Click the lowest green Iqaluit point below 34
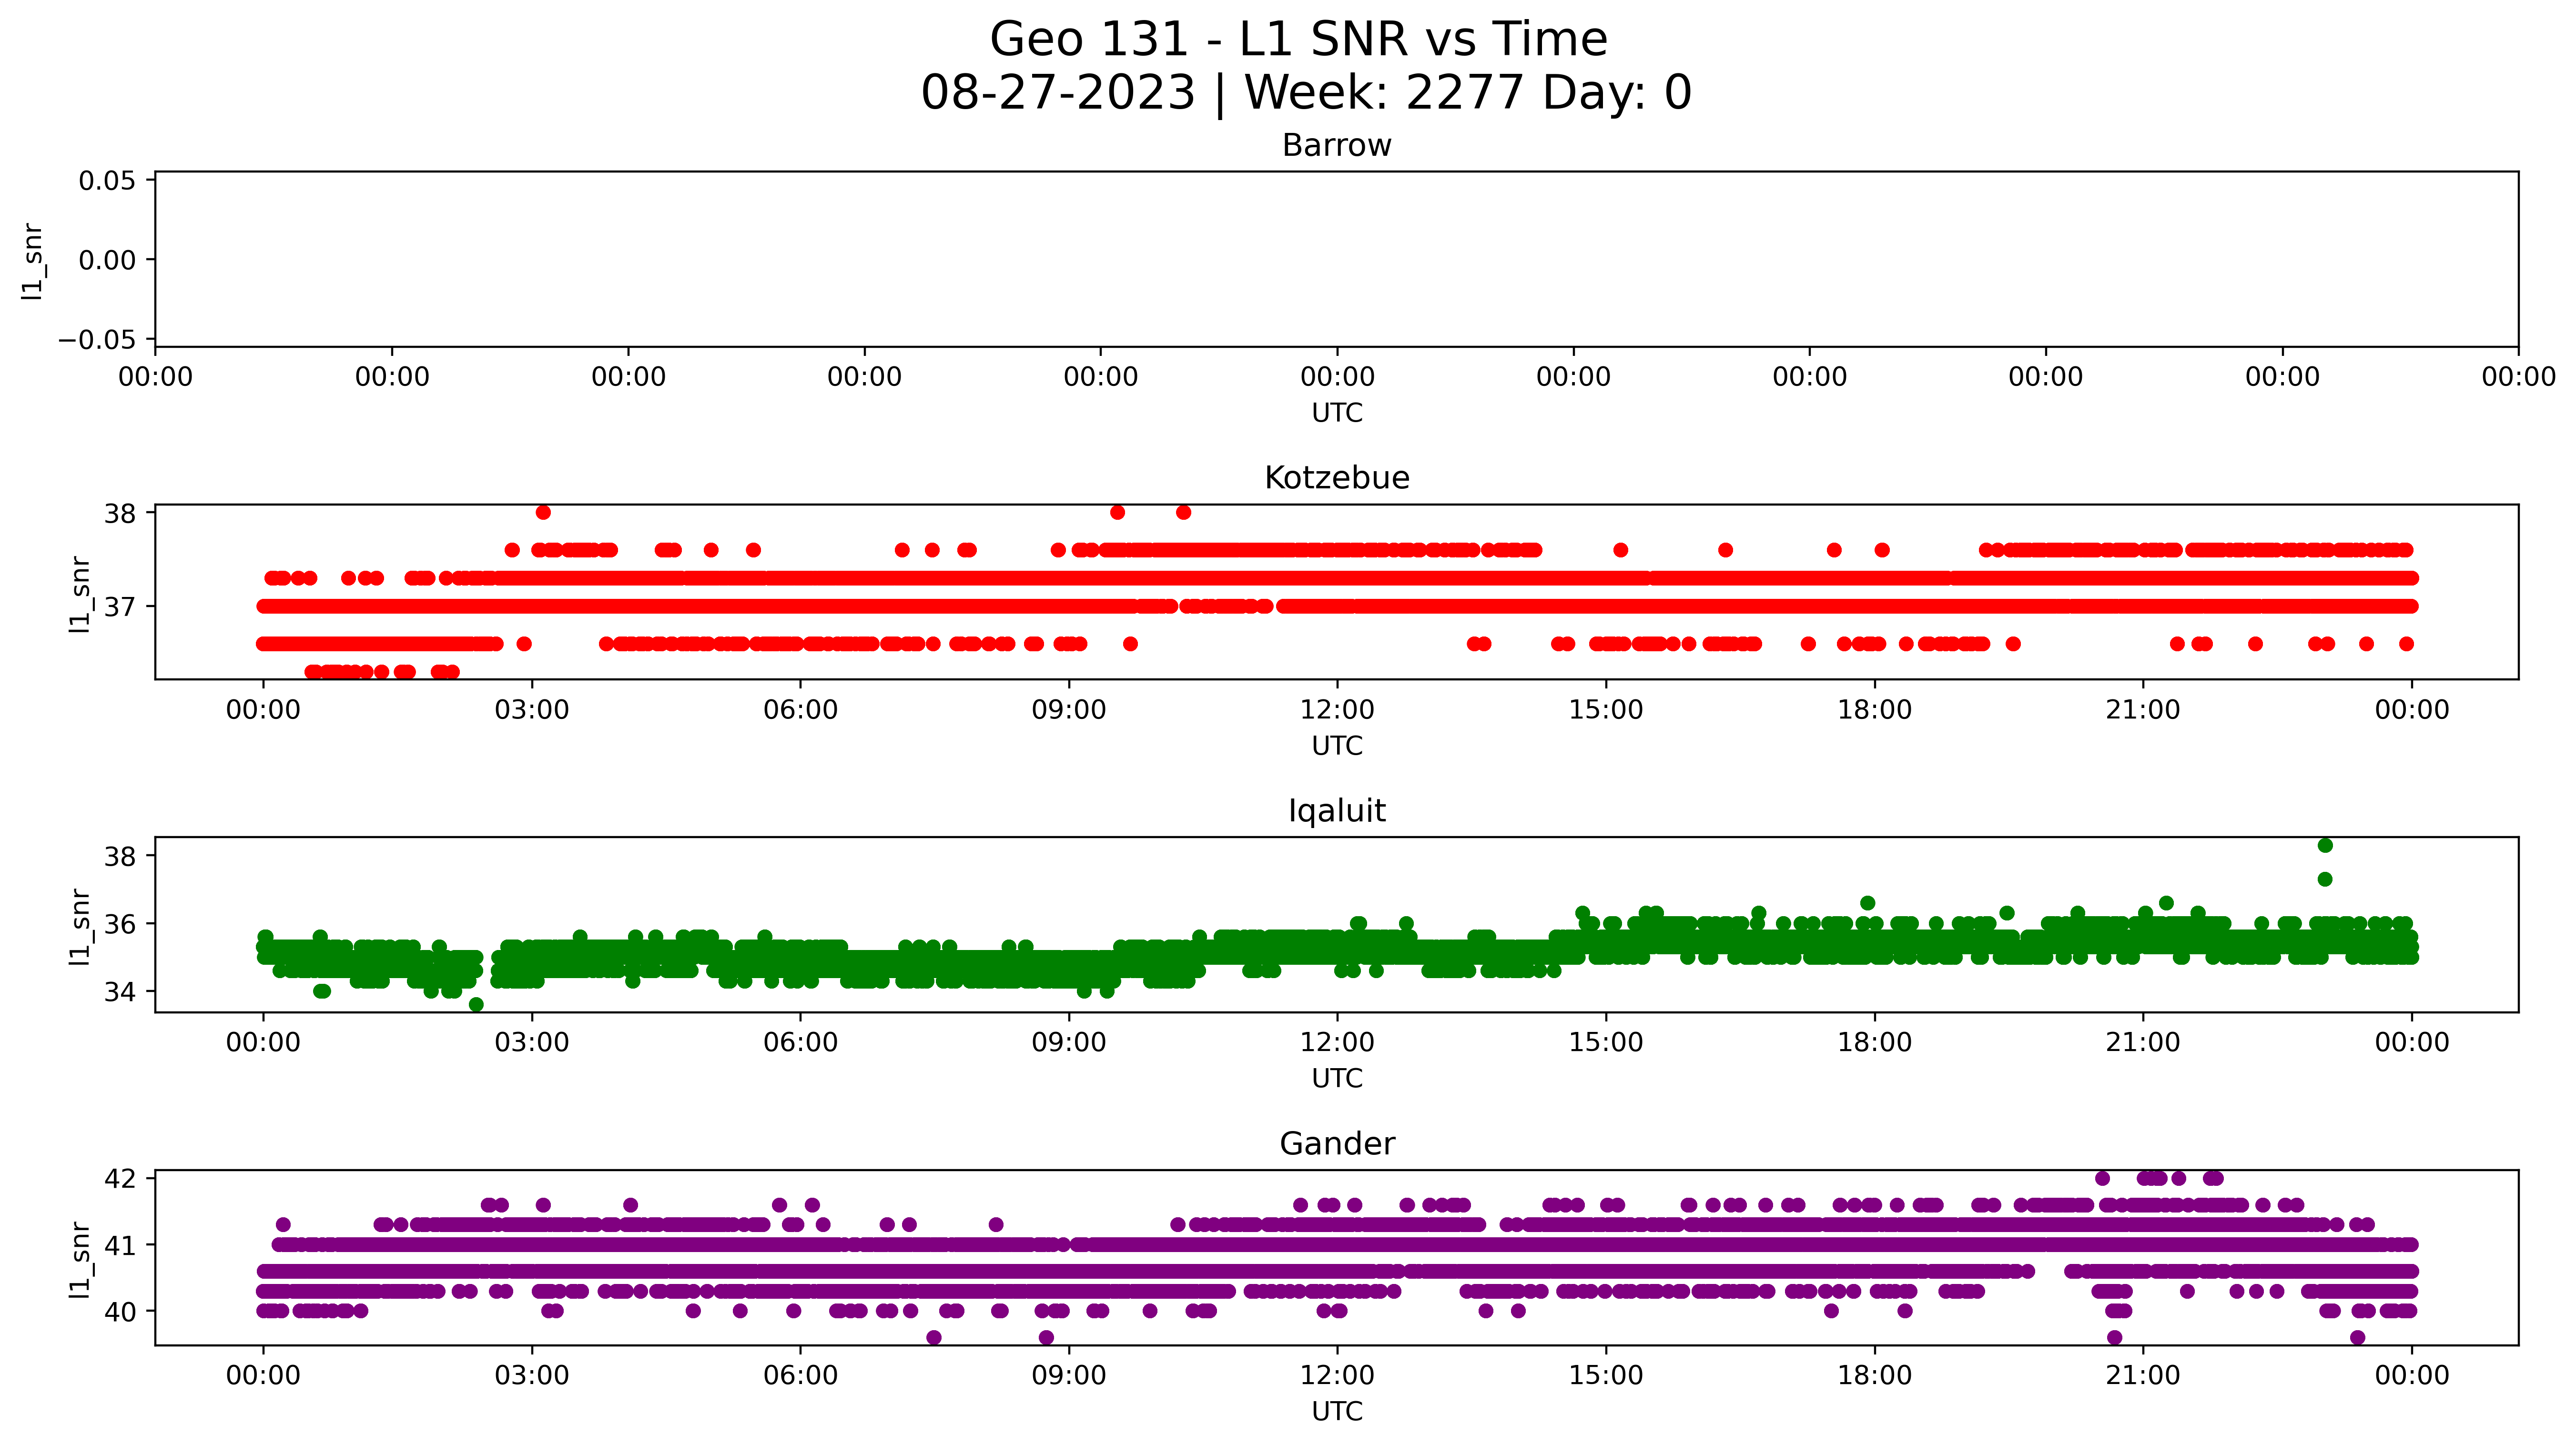Screen dimensions: 2576x1445 coord(476,1005)
